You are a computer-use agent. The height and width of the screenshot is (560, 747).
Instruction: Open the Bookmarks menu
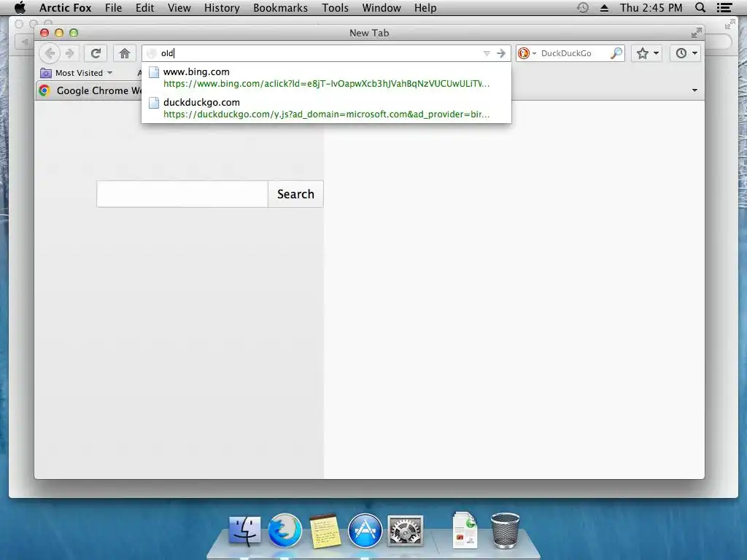coord(281,7)
